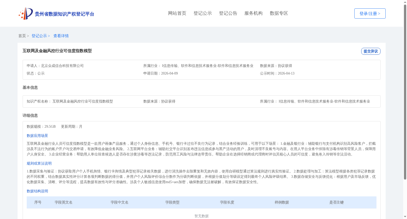
Task: Open the 数据专区 navigation item
Action: (x=279, y=13)
